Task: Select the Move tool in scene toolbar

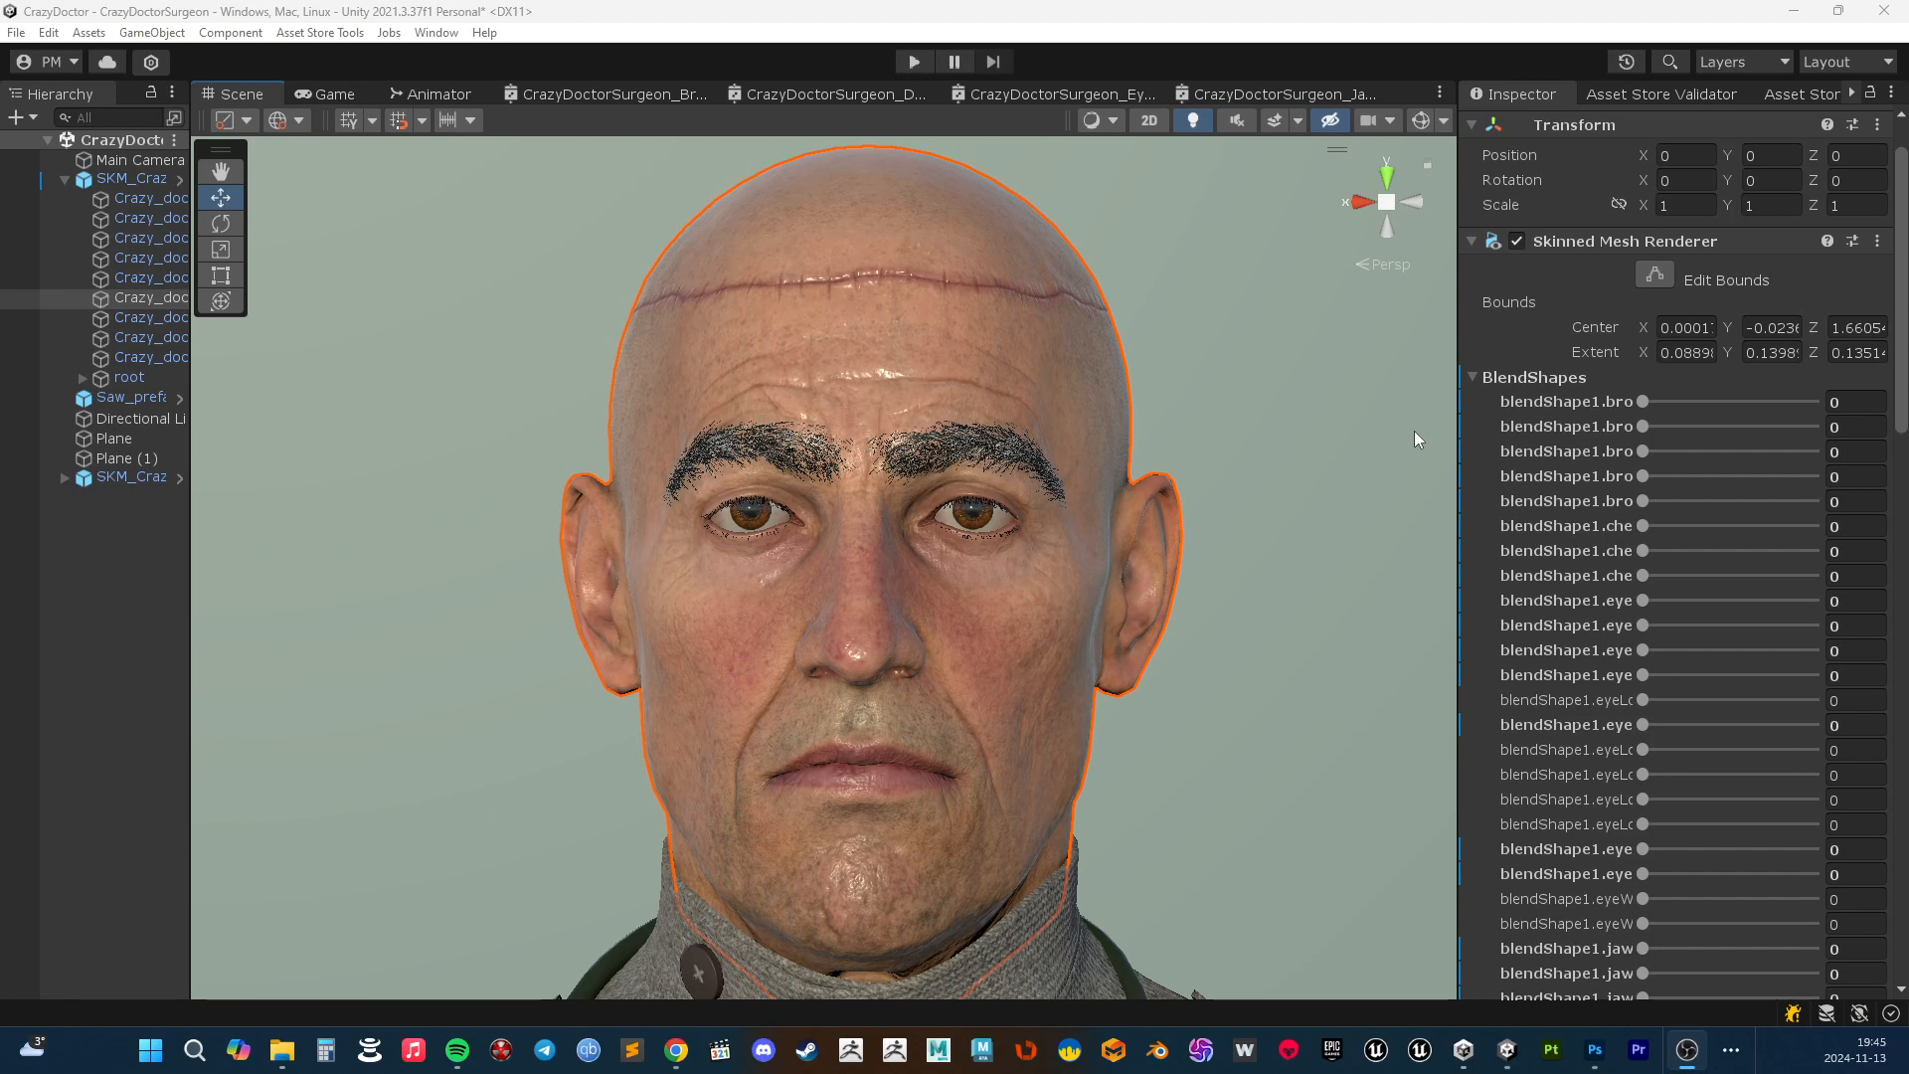Action: tap(221, 197)
